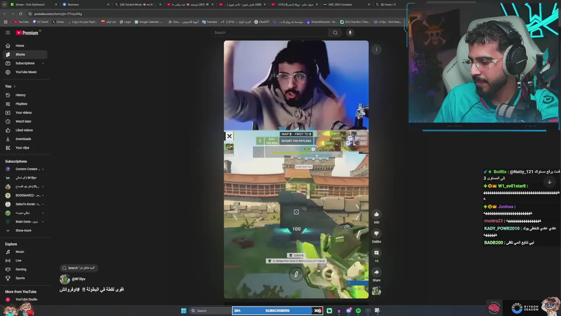Click the YouTube search field
Image resolution: width=561 pixels, height=316 pixels.
270,32
